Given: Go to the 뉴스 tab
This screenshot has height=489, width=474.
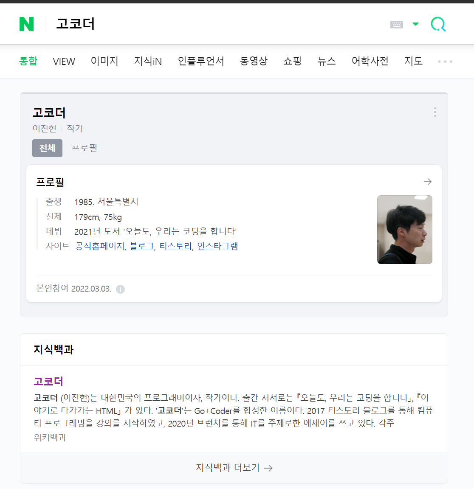Looking at the screenshot, I should click(326, 61).
